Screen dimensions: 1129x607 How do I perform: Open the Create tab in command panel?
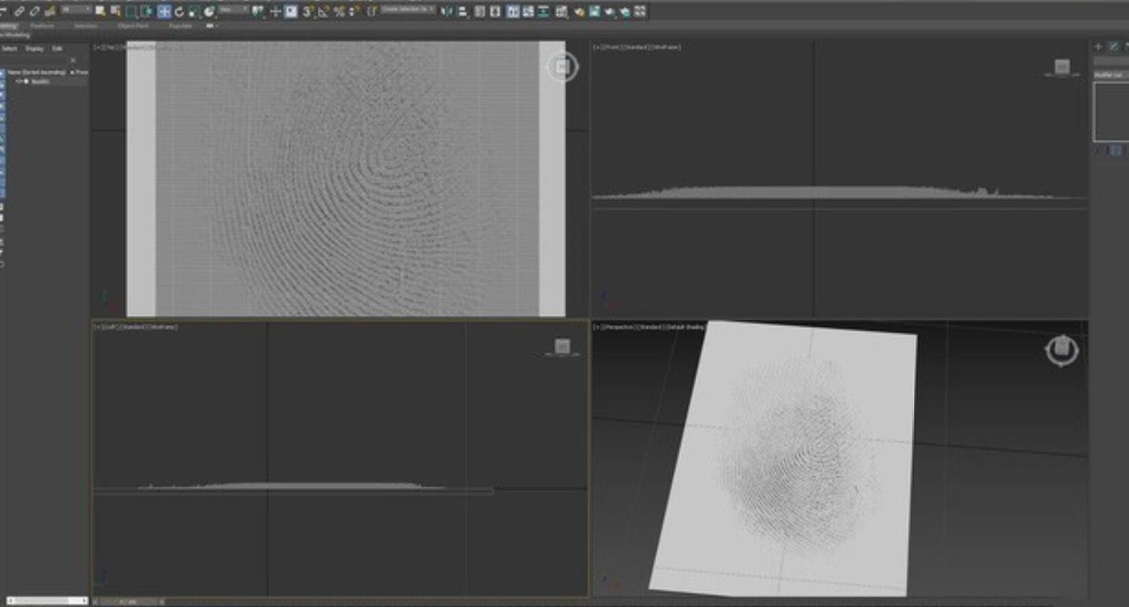coord(1098,47)
